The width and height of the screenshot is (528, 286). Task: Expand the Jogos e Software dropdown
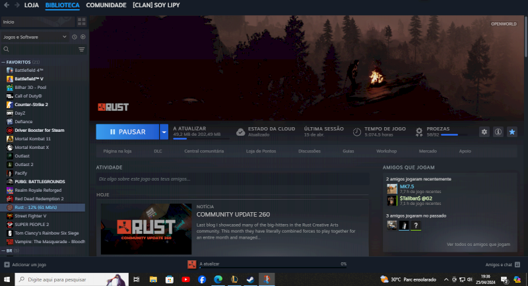coord(63,37)
